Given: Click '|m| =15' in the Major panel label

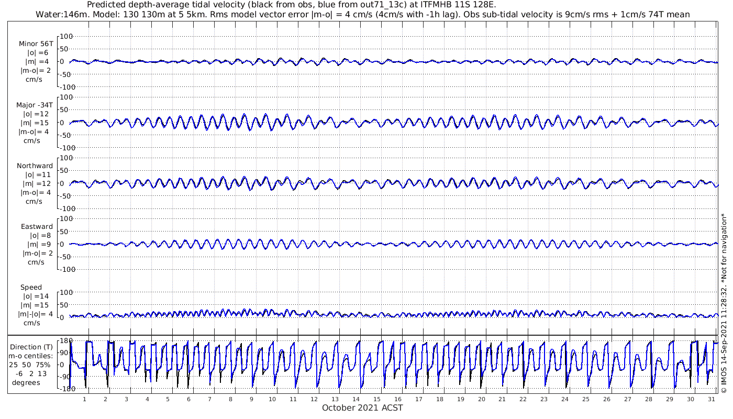Looking at the screenshot, I should pyautogui.click(x=36, y=123).
